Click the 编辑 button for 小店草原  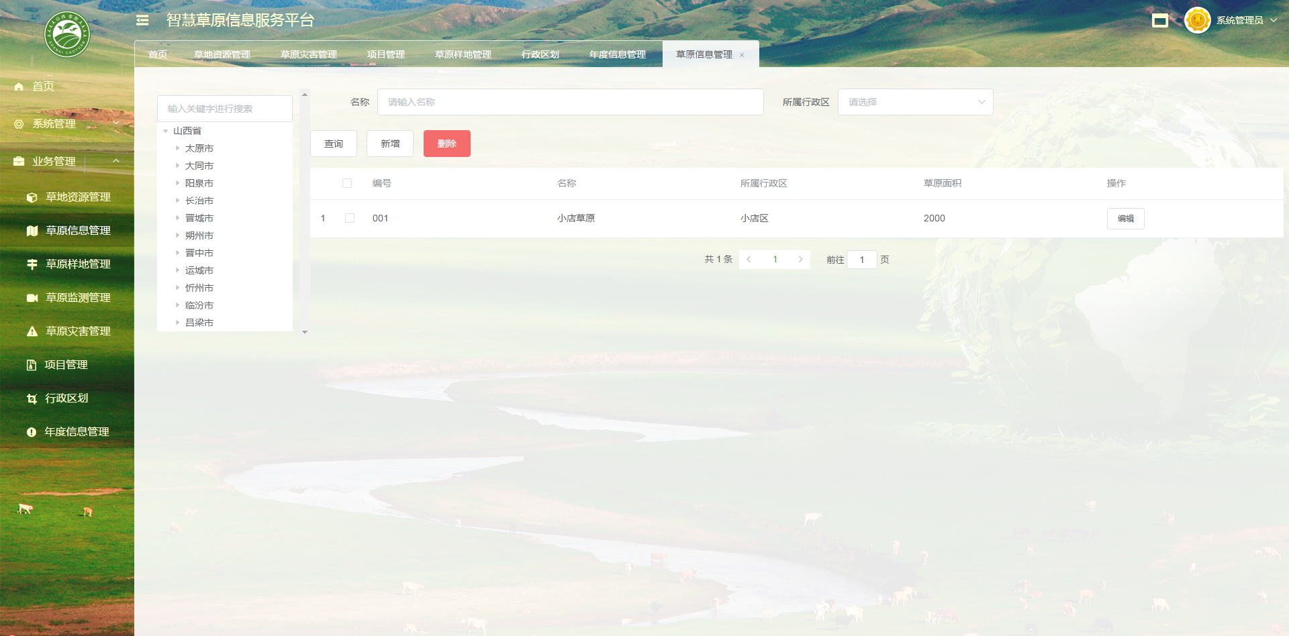1125,219
